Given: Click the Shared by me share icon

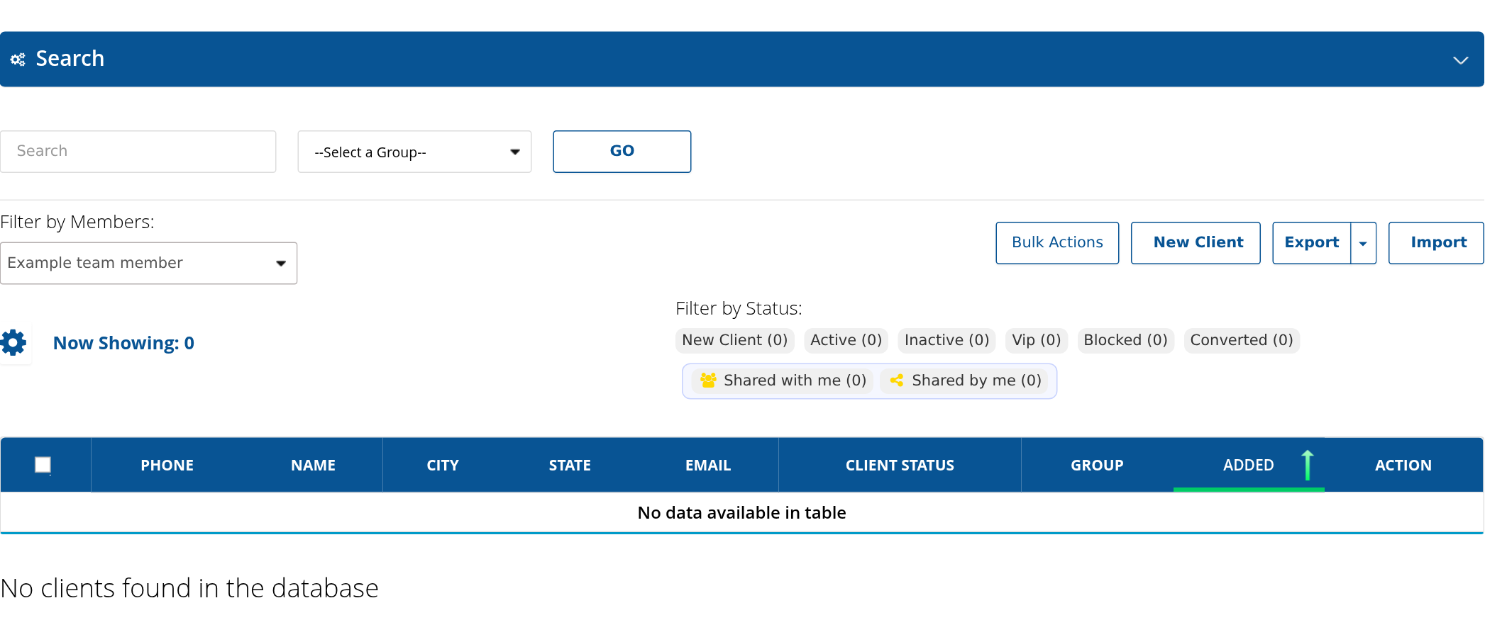Looking at the screenshot, I should (x=897, y=381).
